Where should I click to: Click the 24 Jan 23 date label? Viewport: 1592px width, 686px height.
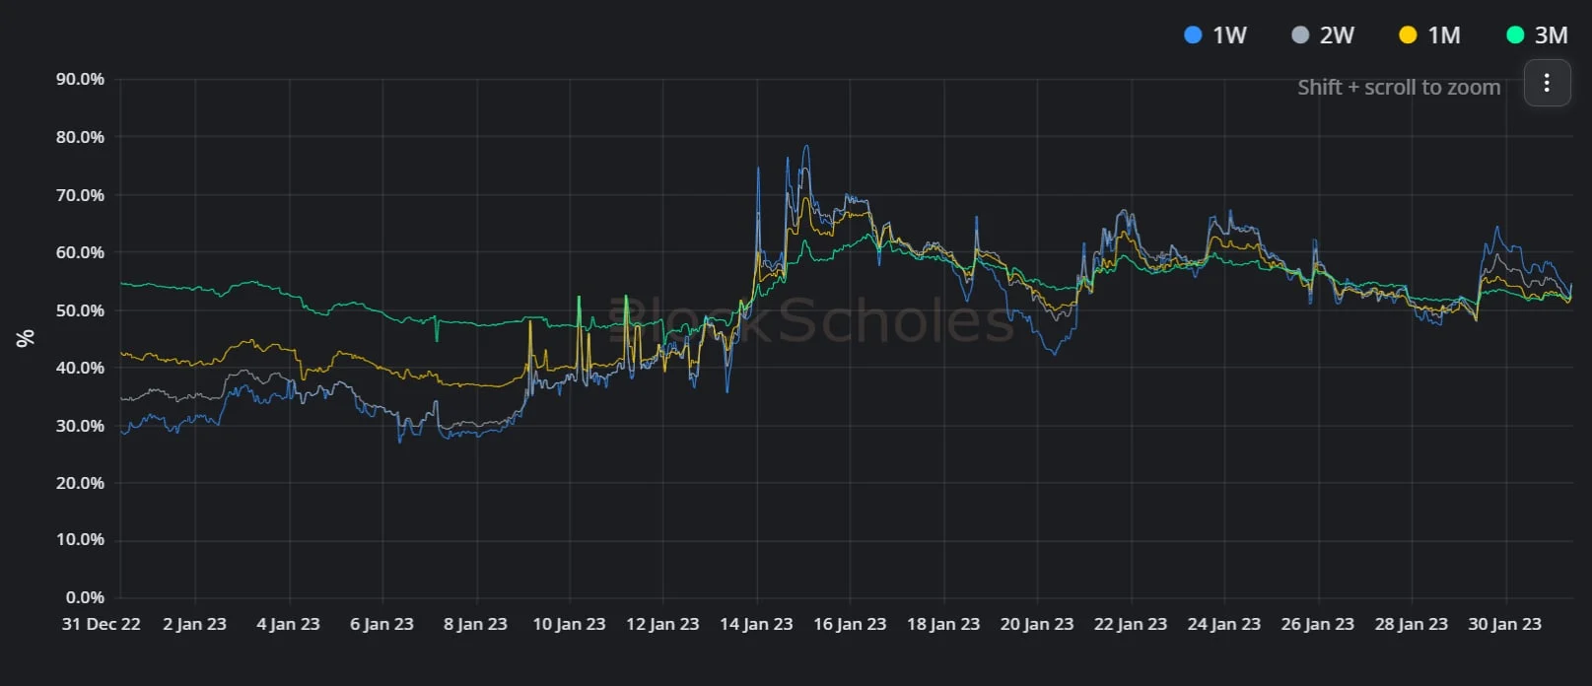pos(1224,624)
